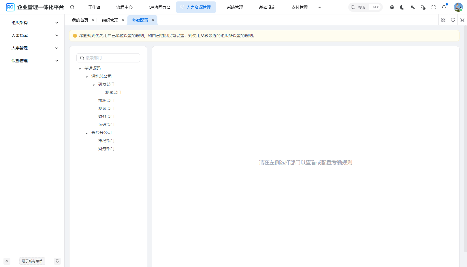Screen dimensions: 467x267
Task: Open the 系统管理 menu item
Action: point(235,7)
